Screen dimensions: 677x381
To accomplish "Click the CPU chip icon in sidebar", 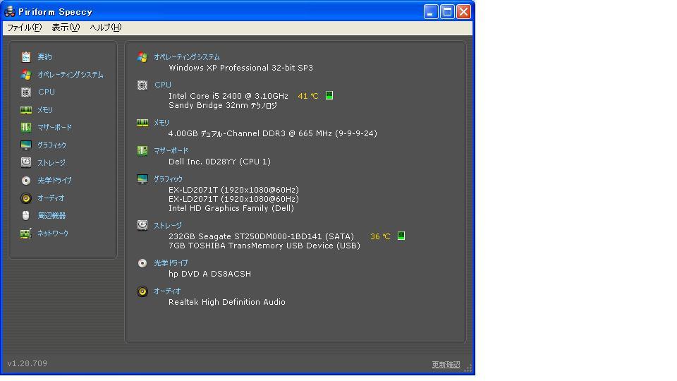I will tap(26, 92).
